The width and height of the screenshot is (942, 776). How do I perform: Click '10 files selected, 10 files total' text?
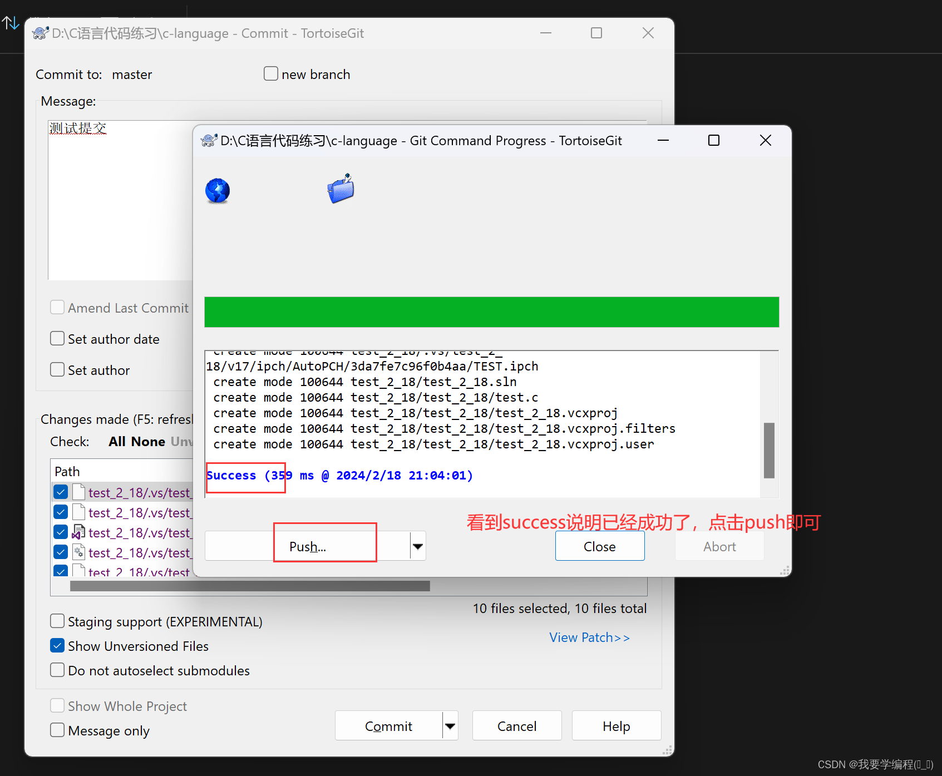click(560, 609)
